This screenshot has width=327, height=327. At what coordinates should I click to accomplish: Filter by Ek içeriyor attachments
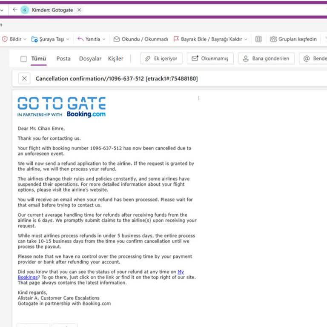161,58
